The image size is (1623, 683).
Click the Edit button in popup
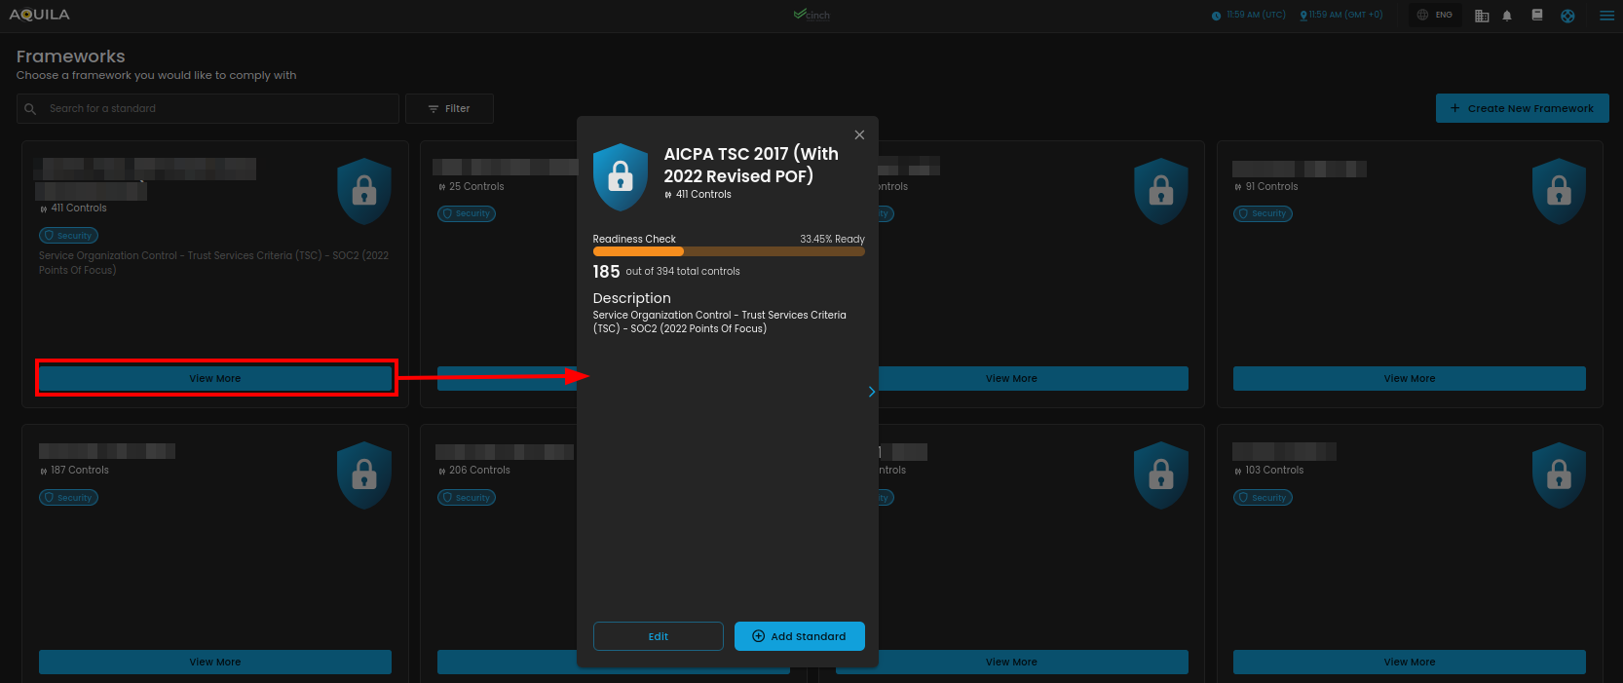point(658,636)
